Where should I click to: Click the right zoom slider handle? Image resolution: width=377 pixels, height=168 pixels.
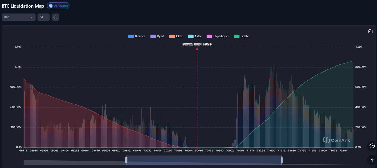coord(282,160)
